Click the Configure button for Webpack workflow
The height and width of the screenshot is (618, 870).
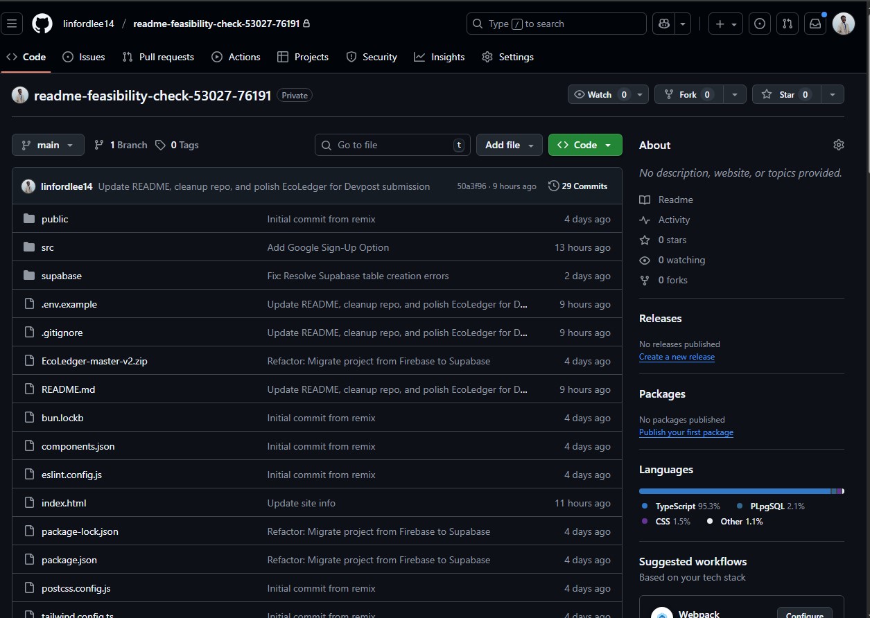pyautogui.click(x=804, y=614)
